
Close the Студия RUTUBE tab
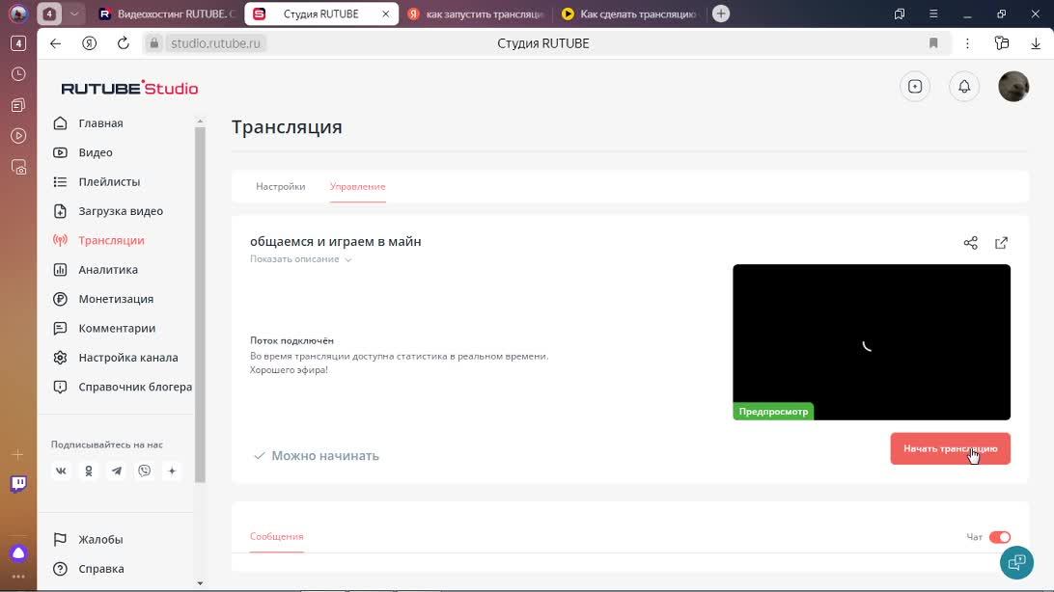tap(386, 13)
